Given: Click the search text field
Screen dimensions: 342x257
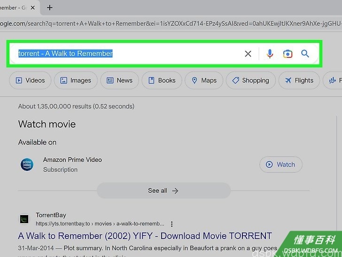Looking at the screenshot, I should pyautogui.click(x=129, y=54).
